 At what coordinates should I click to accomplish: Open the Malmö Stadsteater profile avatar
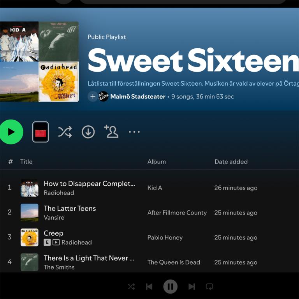(103, 97)
